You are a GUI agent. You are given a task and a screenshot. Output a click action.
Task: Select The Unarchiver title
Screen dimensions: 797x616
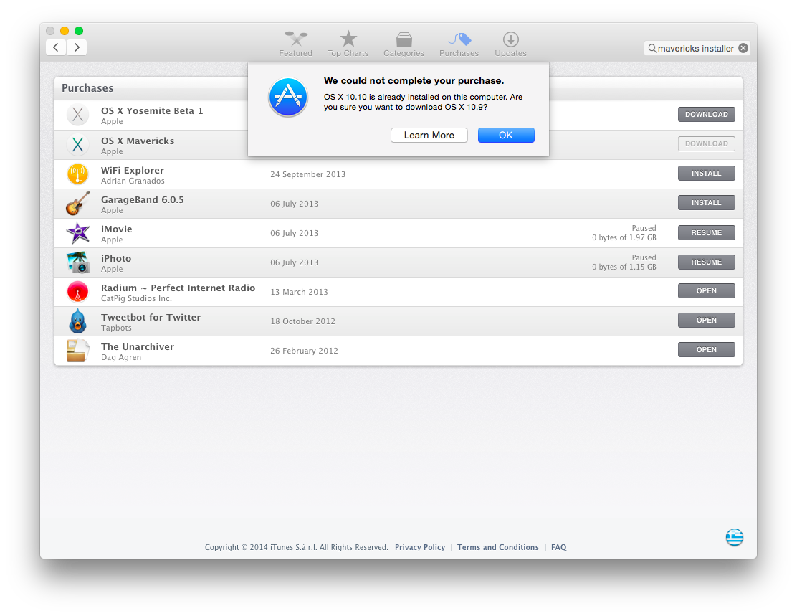pyautogui.click(x=137, y=347)
